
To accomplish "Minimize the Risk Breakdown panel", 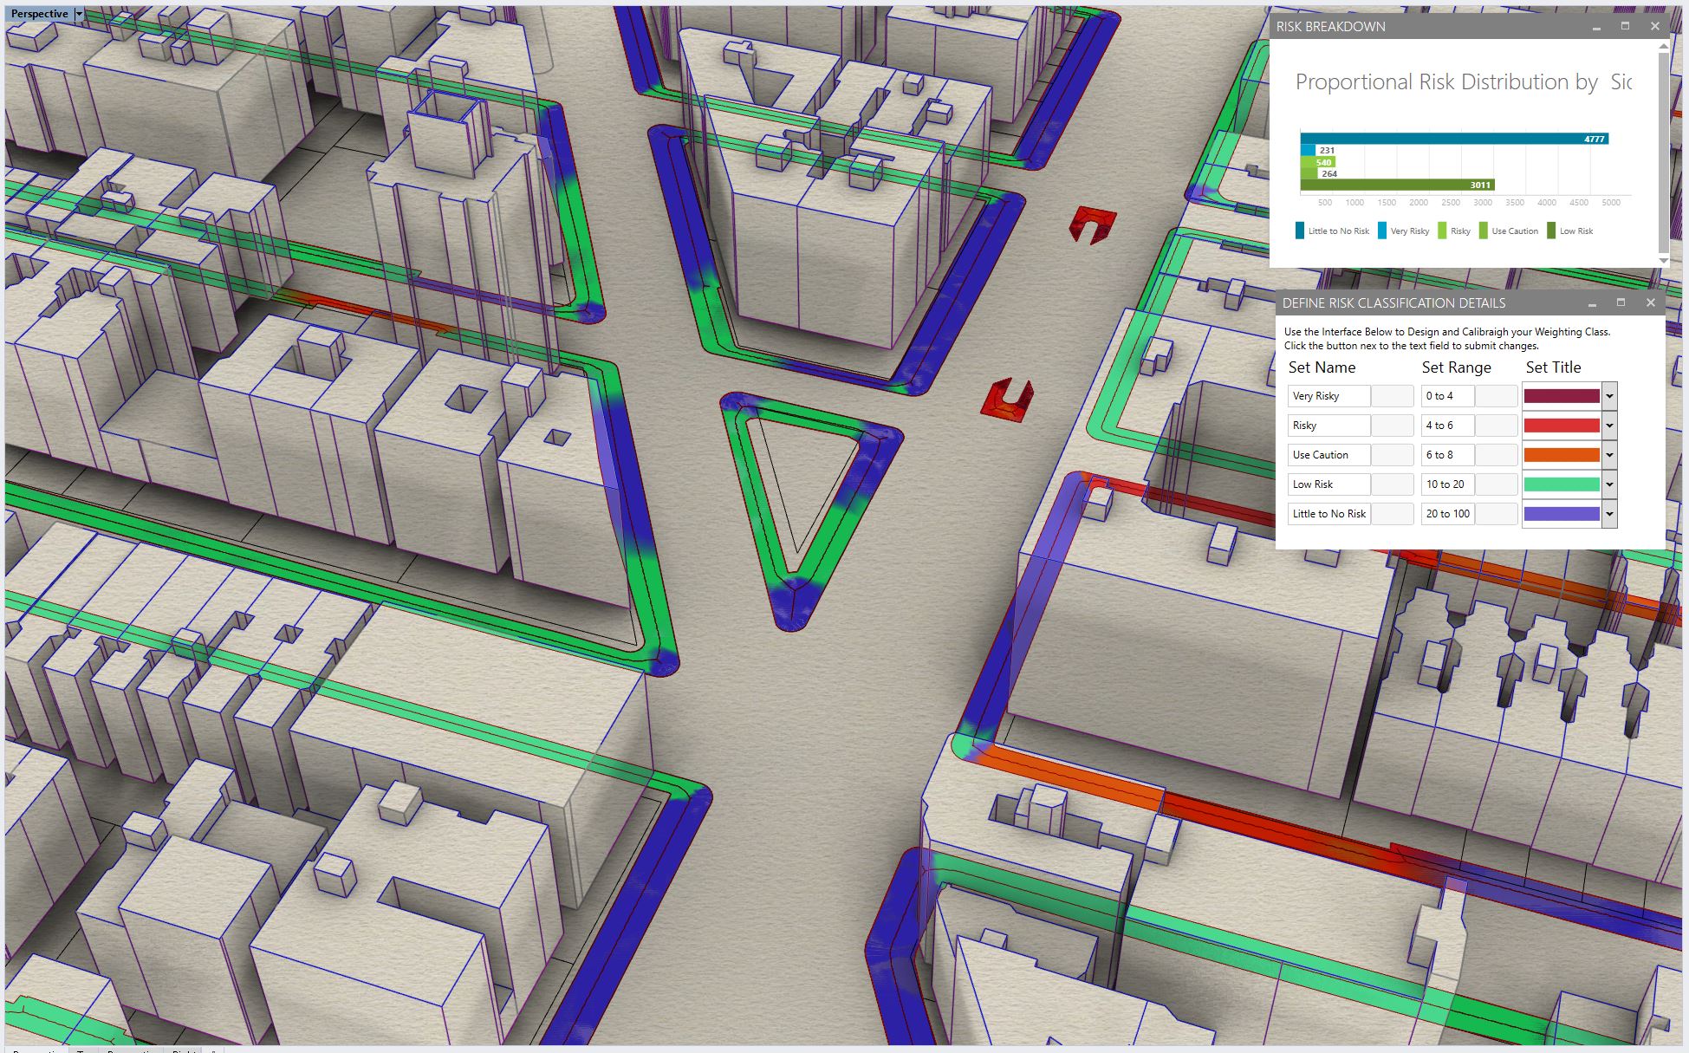I will [x=1596, y=27].
